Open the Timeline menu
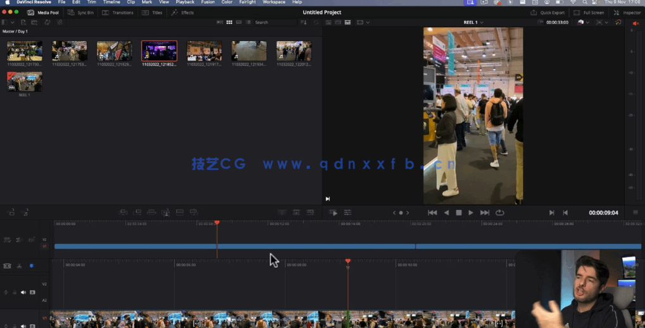The image size is (645, 328). 111,2
